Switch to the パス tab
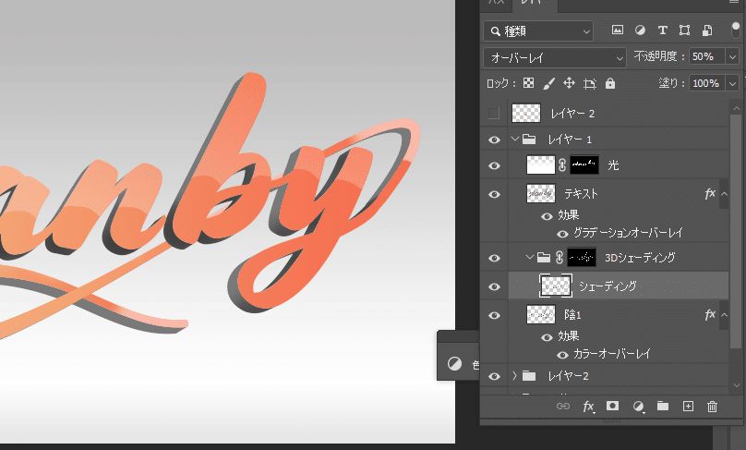The image size is (746, 450). click(496, 3)
